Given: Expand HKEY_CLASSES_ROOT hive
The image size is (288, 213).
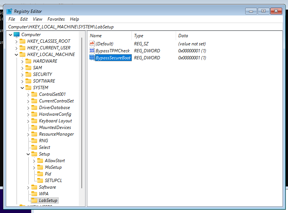Looking at the screenshot, I should click(16, 42).
